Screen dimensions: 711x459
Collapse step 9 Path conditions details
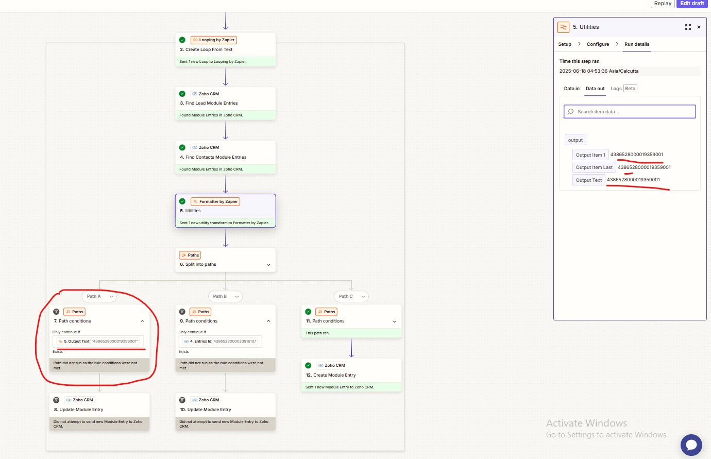point(268,321)
